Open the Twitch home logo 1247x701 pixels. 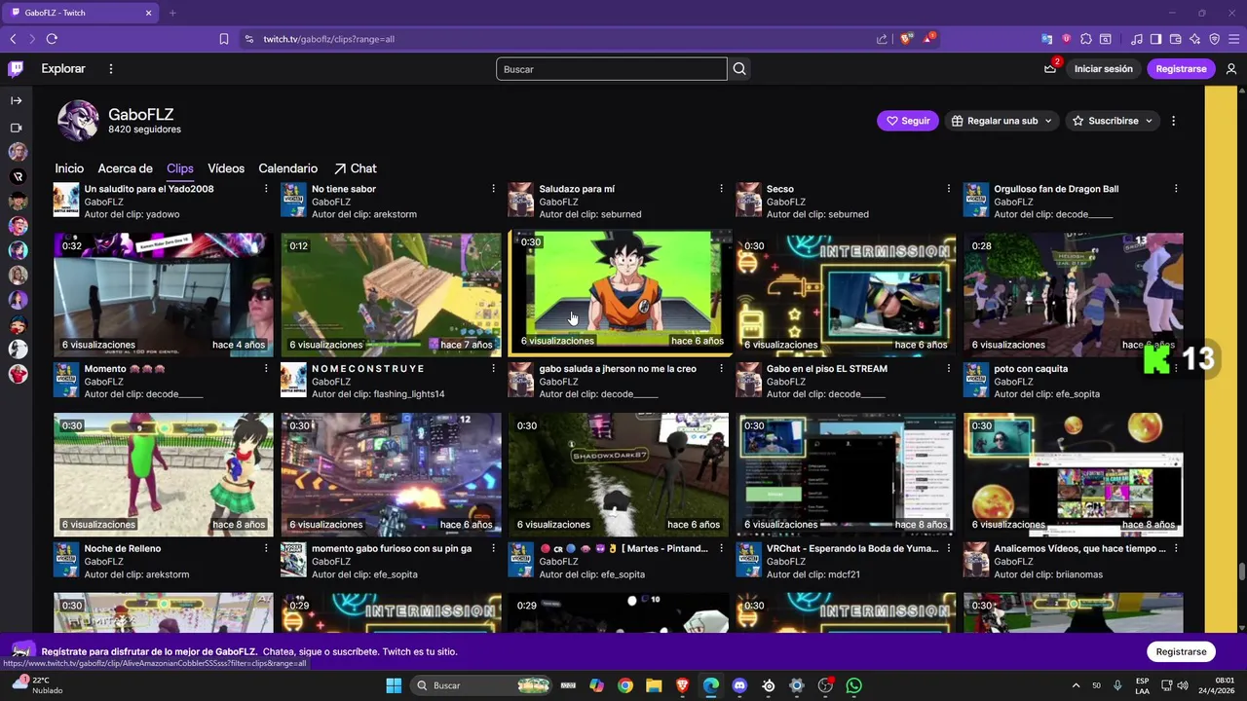(16, 69)
